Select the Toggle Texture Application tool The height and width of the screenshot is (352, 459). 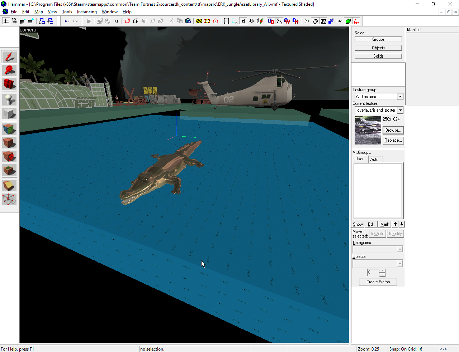pos(9,129)
